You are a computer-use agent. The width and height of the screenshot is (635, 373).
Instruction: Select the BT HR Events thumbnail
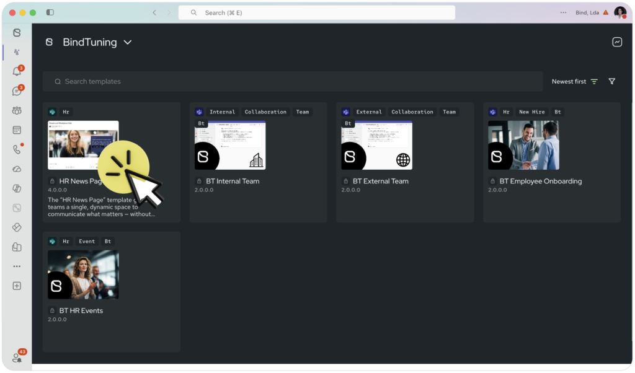coord(83,274)
